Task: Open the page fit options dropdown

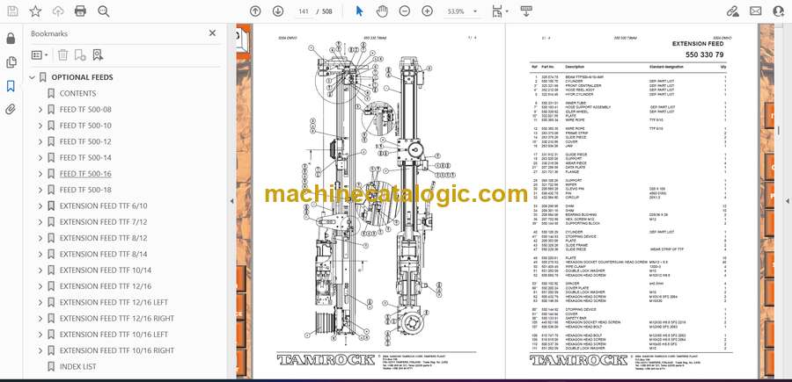Action: pyautogui.click(x=500, y=11)
